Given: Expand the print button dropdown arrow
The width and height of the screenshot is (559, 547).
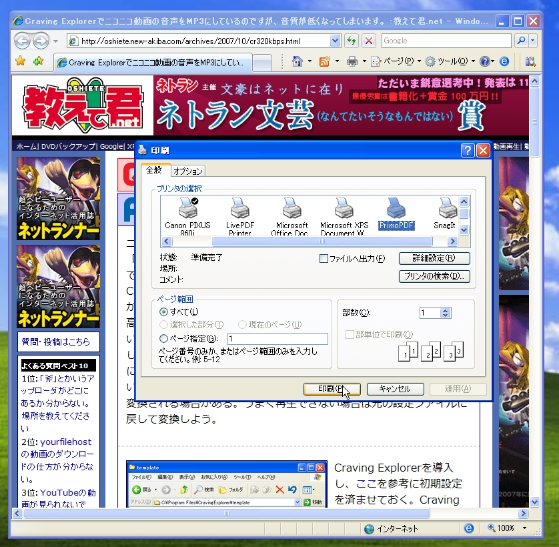Looking at the screenshot, I should click(x=364, y=61).
